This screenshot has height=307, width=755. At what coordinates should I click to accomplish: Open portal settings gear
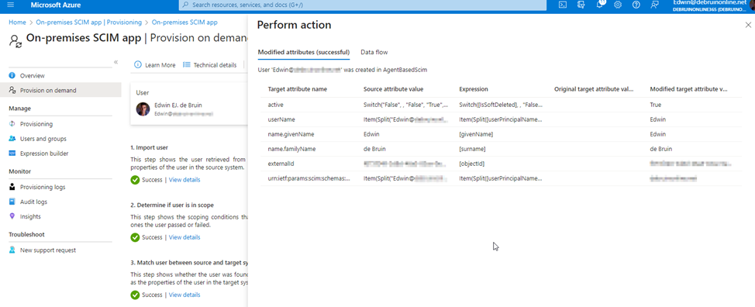click(618, 5)
